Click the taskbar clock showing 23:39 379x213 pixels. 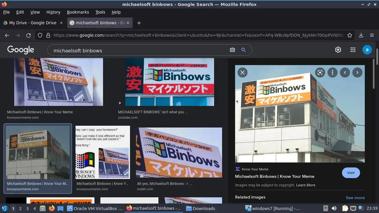tap(372, 208)
